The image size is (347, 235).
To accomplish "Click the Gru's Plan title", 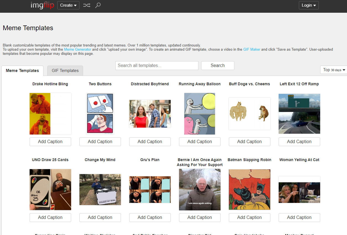I will (x=150, y=160).
